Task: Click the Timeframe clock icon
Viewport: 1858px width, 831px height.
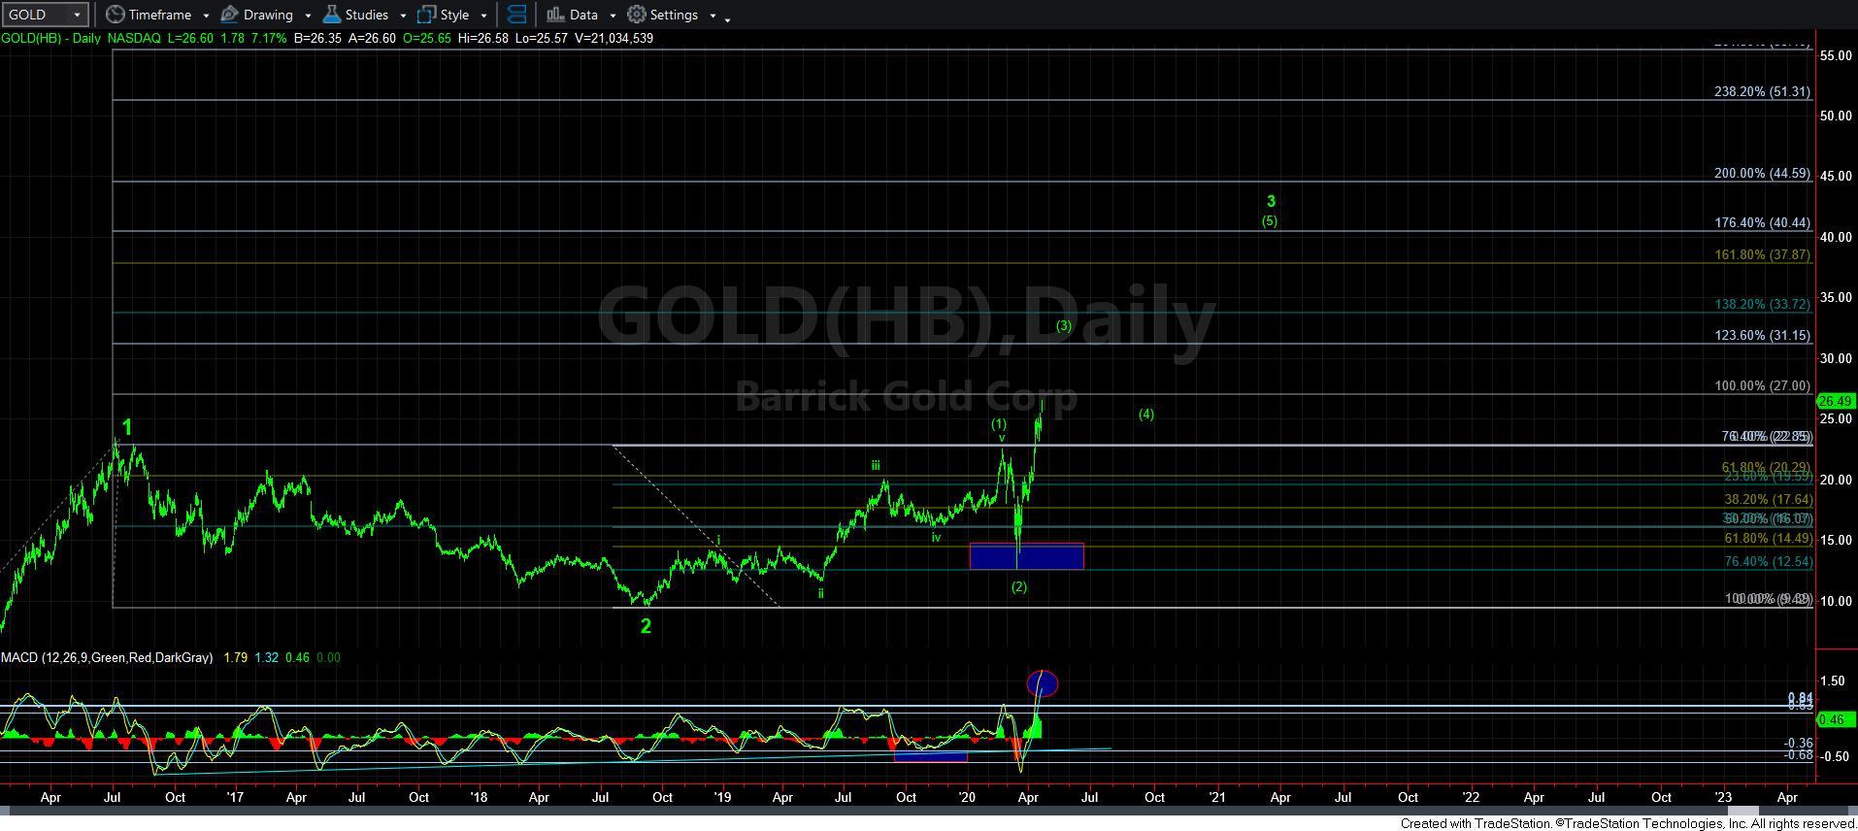Action: [x=116, y=15]
